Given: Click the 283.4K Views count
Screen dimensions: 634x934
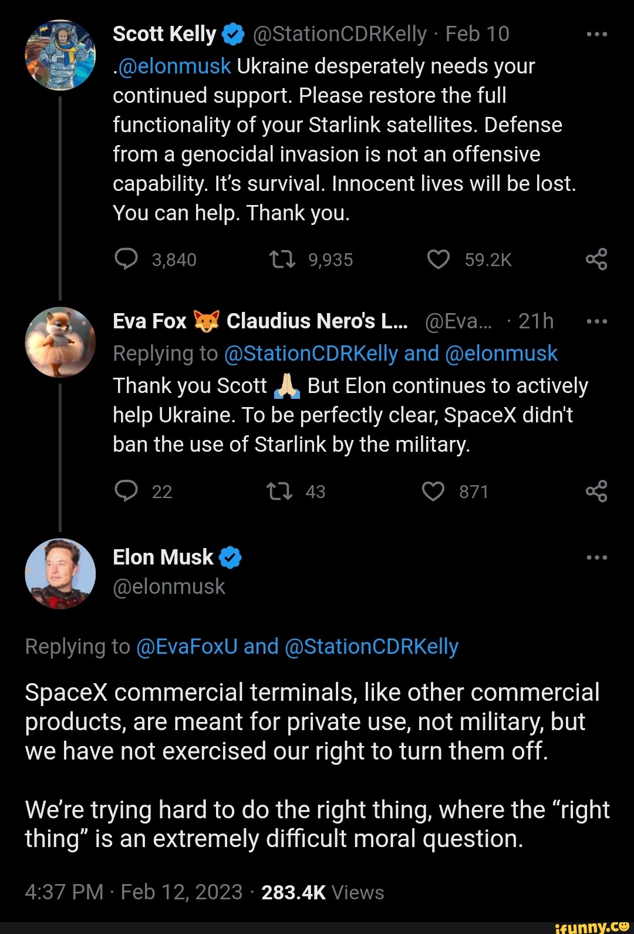Looking at the screenshot, I should click(x=322, y=892).
